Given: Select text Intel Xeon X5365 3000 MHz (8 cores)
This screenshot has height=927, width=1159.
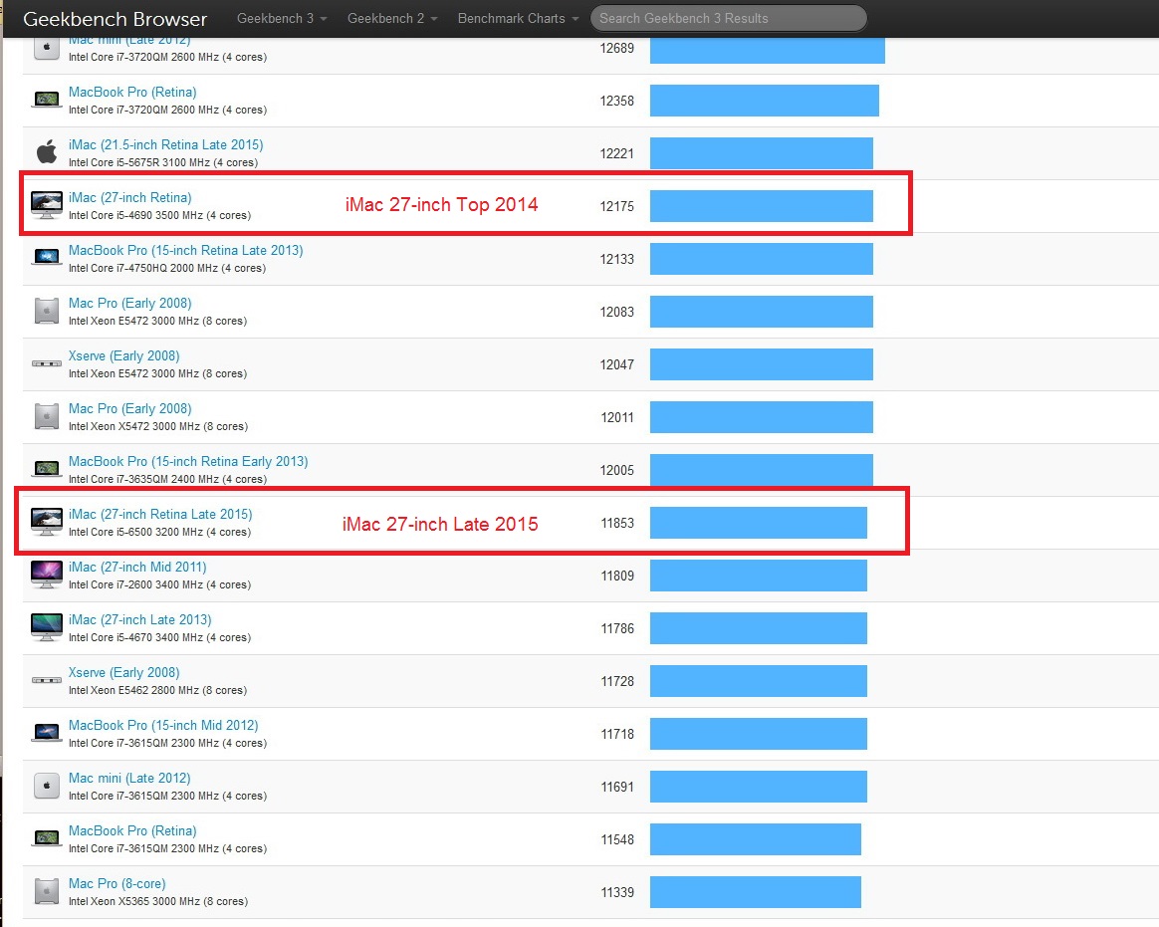Looking at the screenshot, I should click(x=158, y=902).
